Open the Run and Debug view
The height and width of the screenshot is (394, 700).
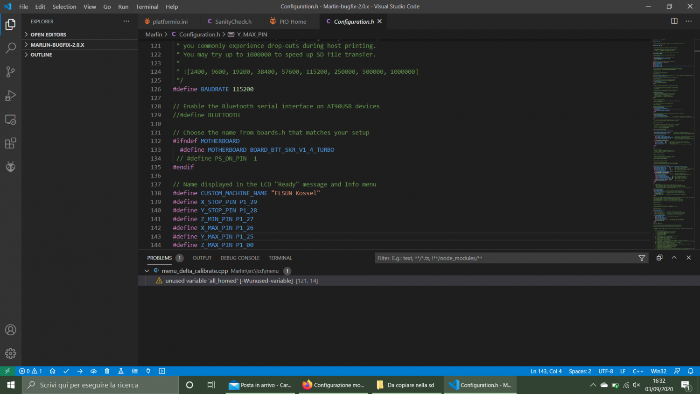[10, 96]
